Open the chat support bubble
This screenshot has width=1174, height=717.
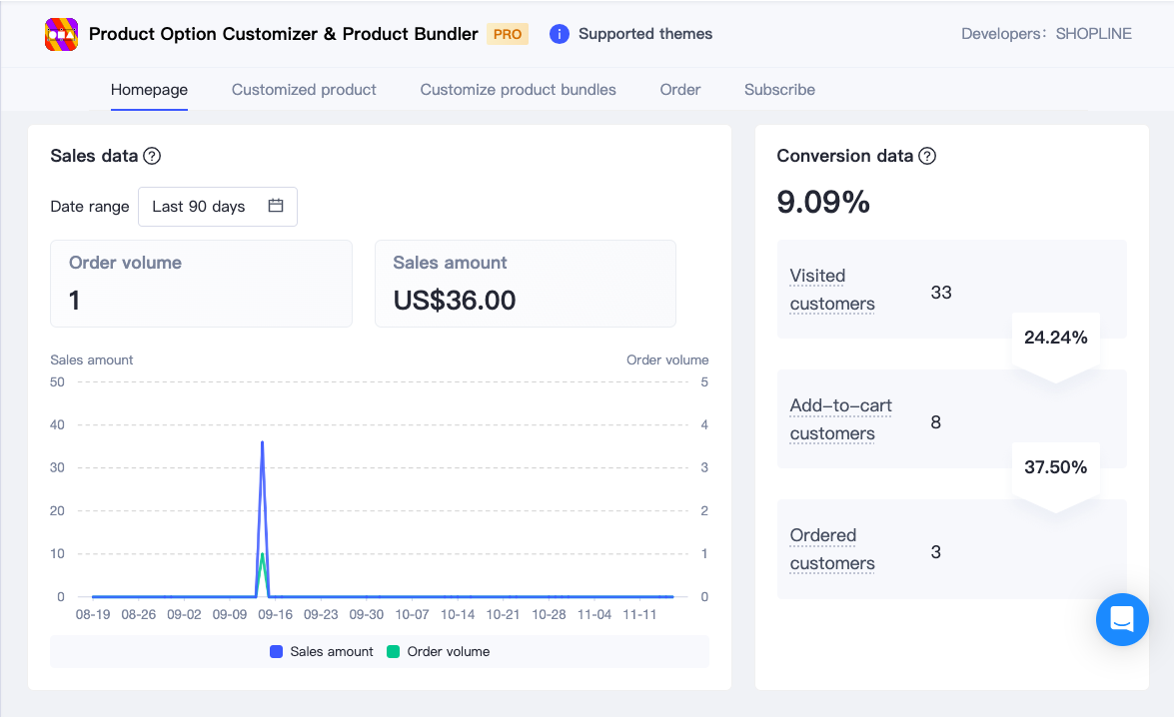(1122, 619)
